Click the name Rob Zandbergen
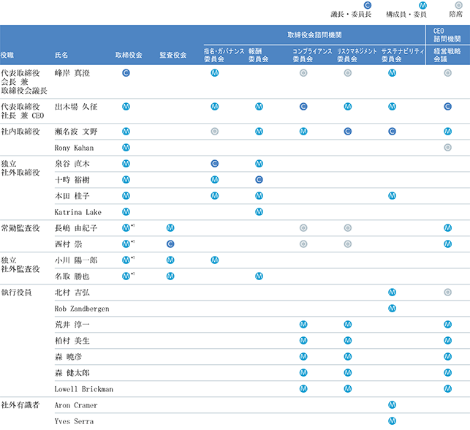 tap(82, 309)
